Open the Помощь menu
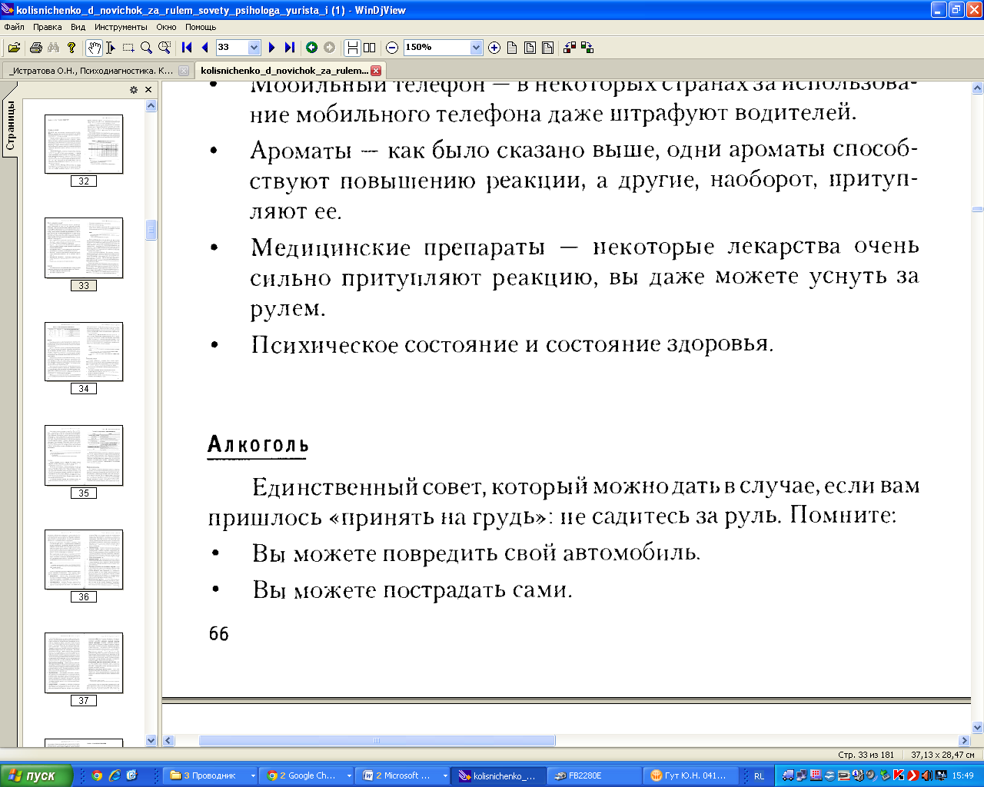 [x=201, y=27]
